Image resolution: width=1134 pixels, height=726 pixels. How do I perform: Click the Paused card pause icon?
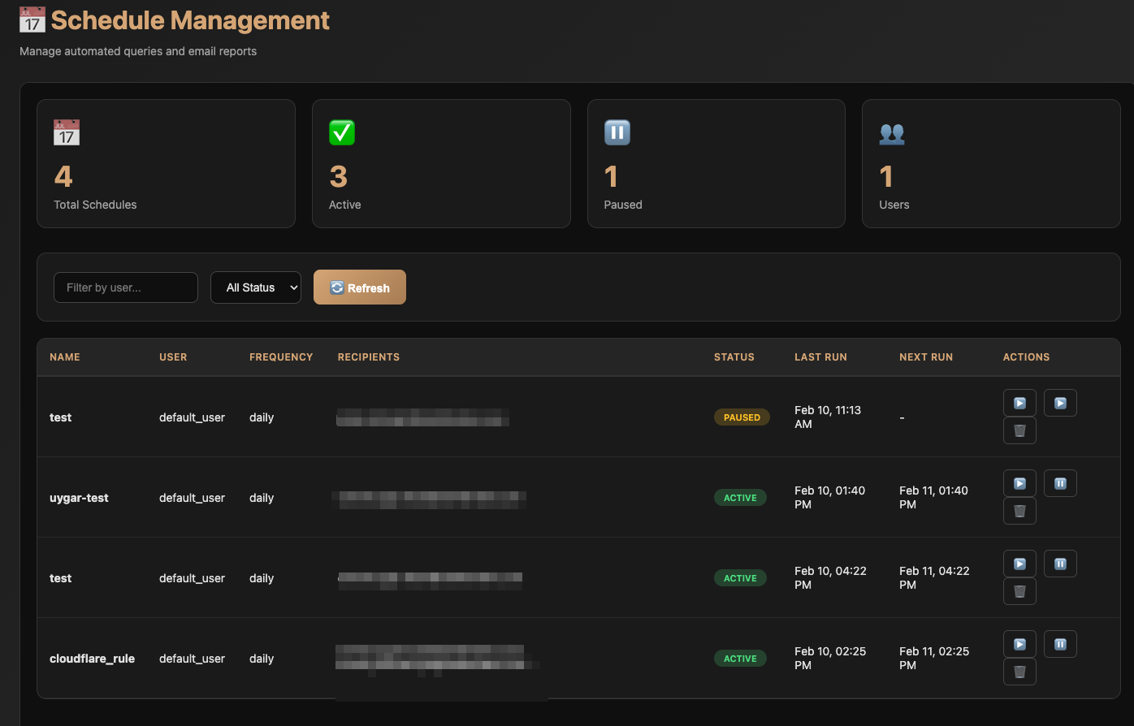coord(616,132)
